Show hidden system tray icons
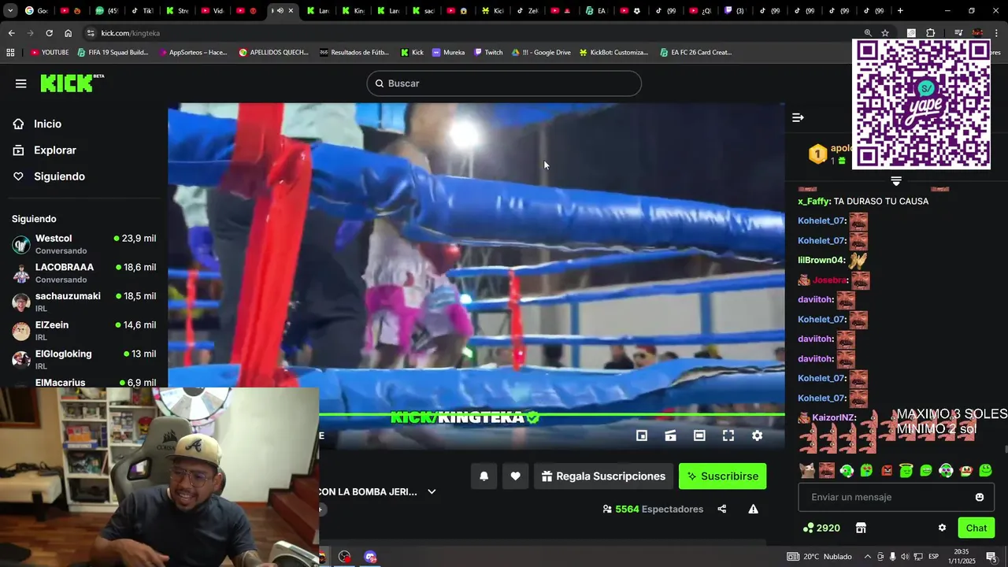This screenshot has height=567, width=1008. [x=868, y=557]
